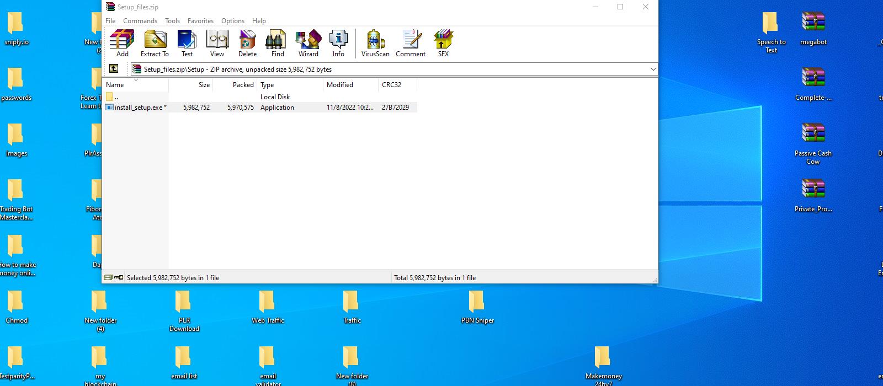Image resolution: width=883 pixels, height=386 pixels.
Task: Go up one folder level
Action: point(114,69)
